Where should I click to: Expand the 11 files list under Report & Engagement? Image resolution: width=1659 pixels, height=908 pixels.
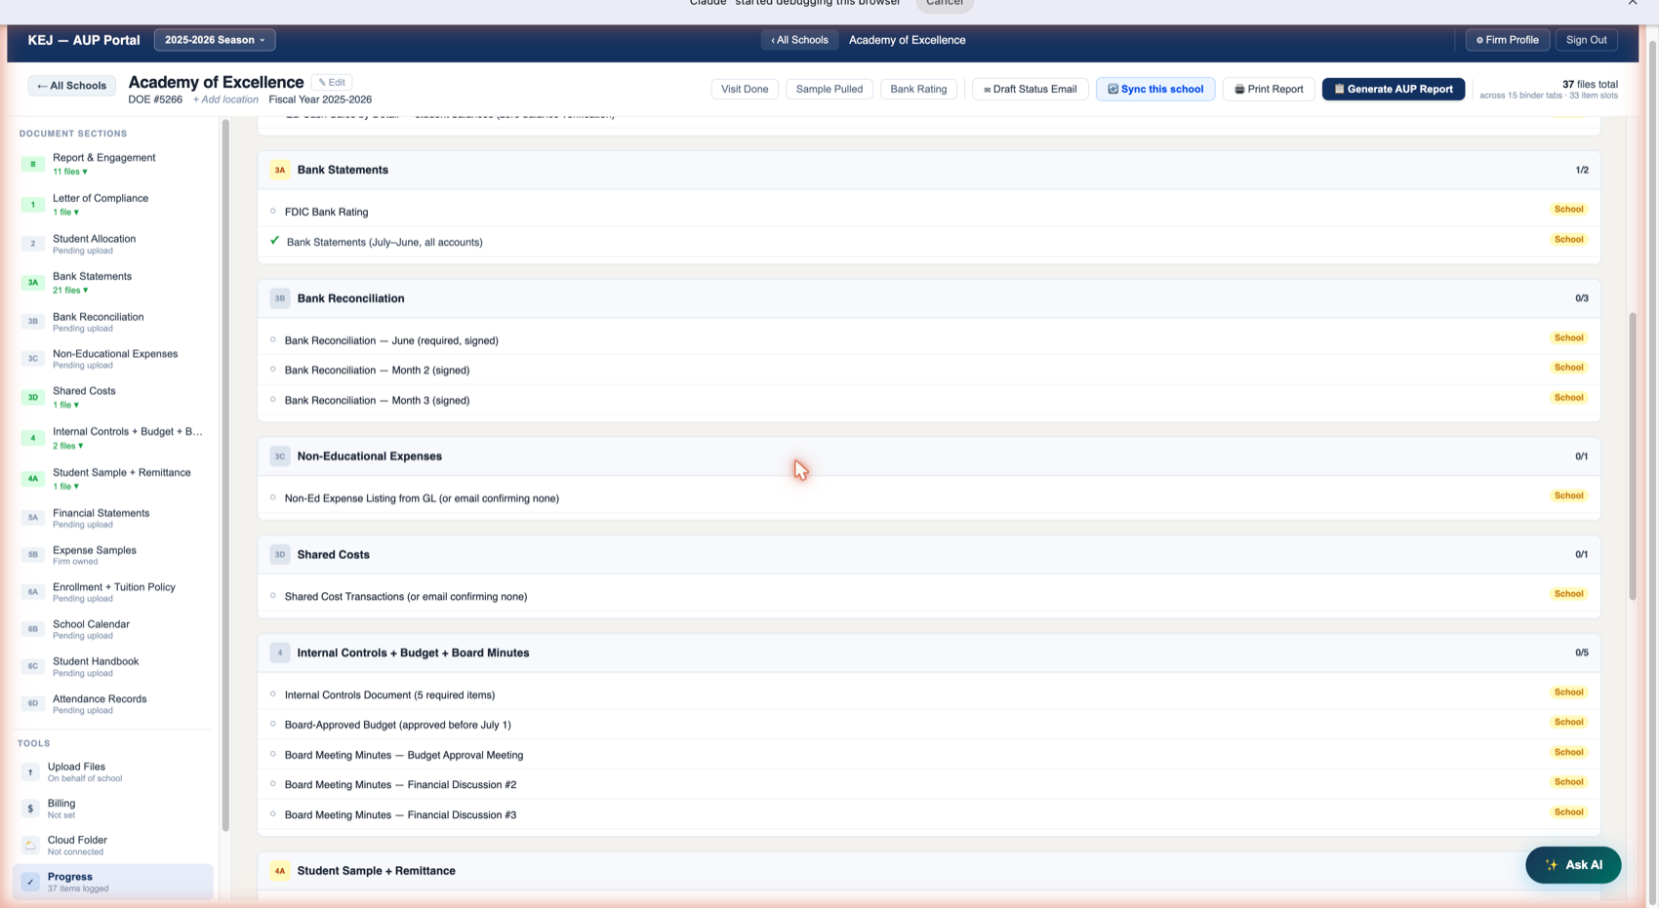tap(70, 172)
